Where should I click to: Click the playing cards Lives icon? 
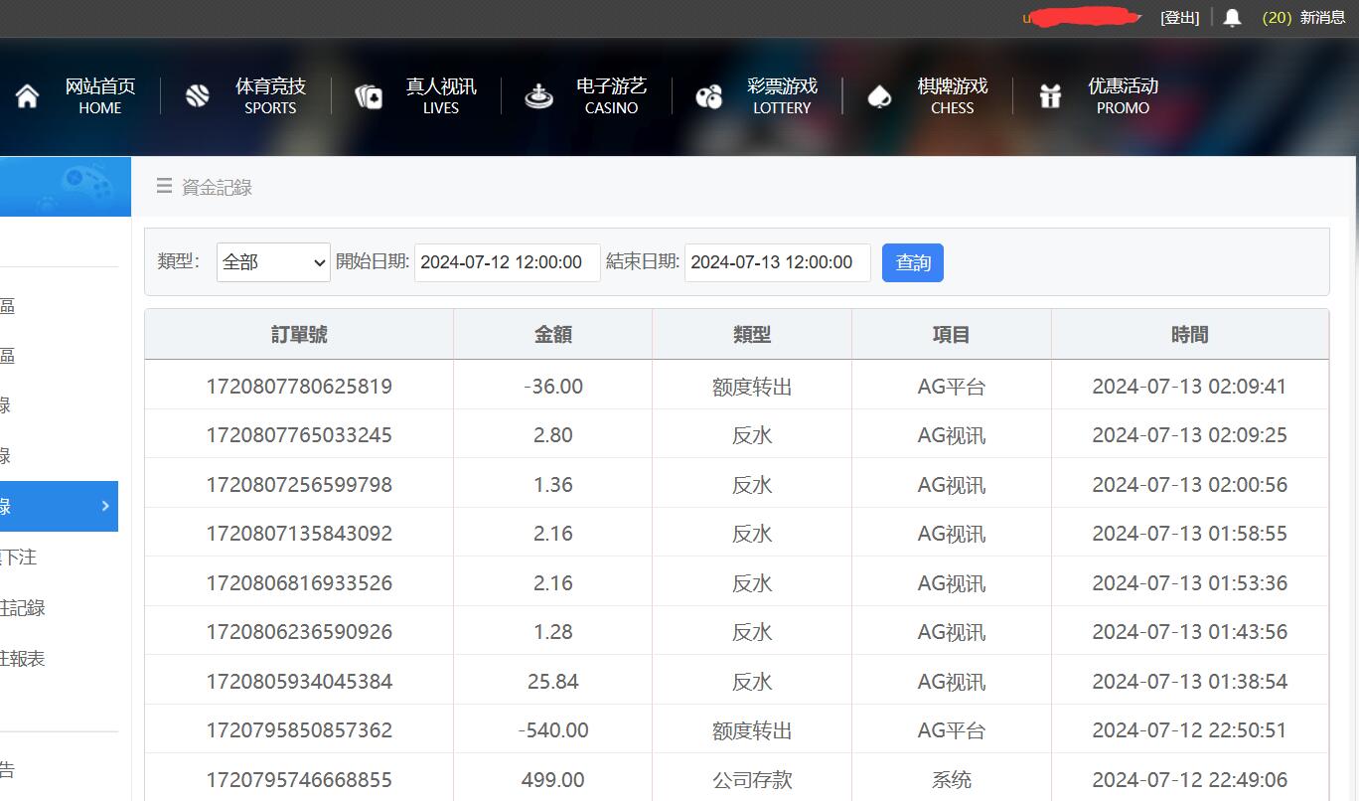coord(369,96)
